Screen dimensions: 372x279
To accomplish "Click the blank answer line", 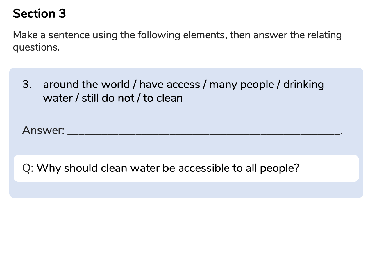I will click(x=203, y=132).
